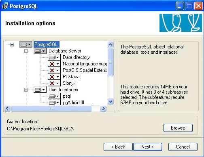This screenshot has height=157, width=204.
Task: Select Data directory in the tree
Action: coord(76,57)
